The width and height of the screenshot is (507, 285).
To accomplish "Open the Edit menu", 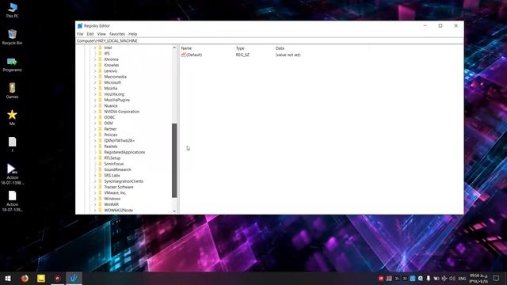I will point(90,34).
